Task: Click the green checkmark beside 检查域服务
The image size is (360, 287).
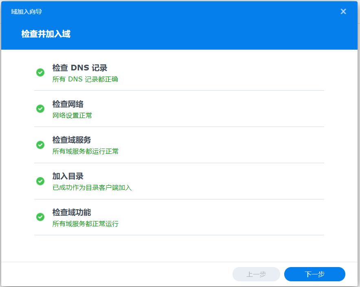Action: tap(40, 145)
